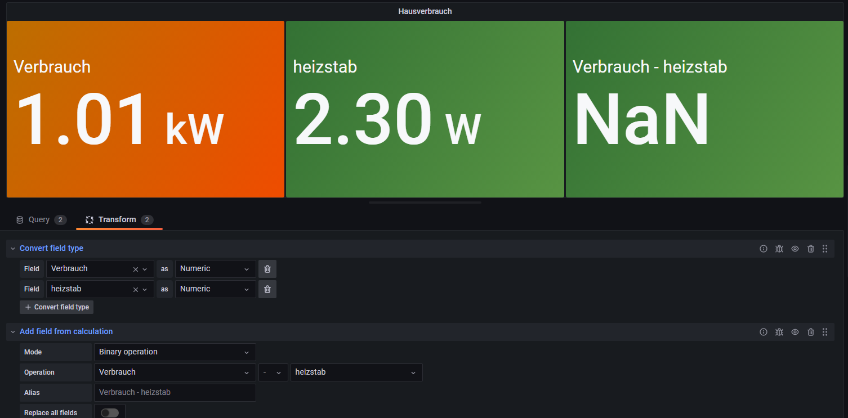The height and width of the screenshot is (418, 848).
Task: Remove the heizstab field conversion row
Action: 267,289
